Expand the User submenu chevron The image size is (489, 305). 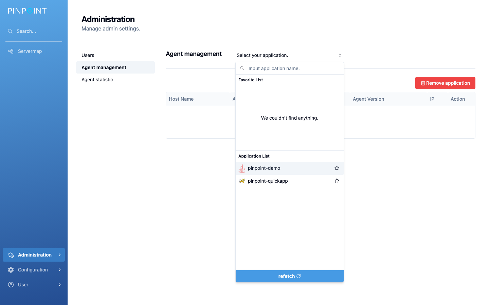[x=60, y=285]
